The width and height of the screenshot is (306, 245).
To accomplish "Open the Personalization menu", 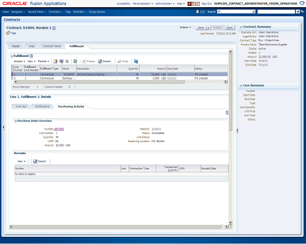I will [142, 4].
